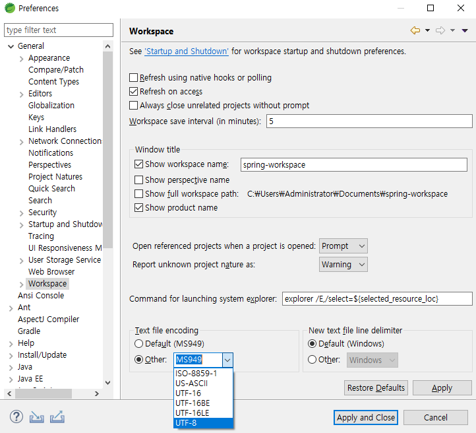This screenshot has width=476, height=433.
Task: Click the Cancel button
Action: pos(436,418)
